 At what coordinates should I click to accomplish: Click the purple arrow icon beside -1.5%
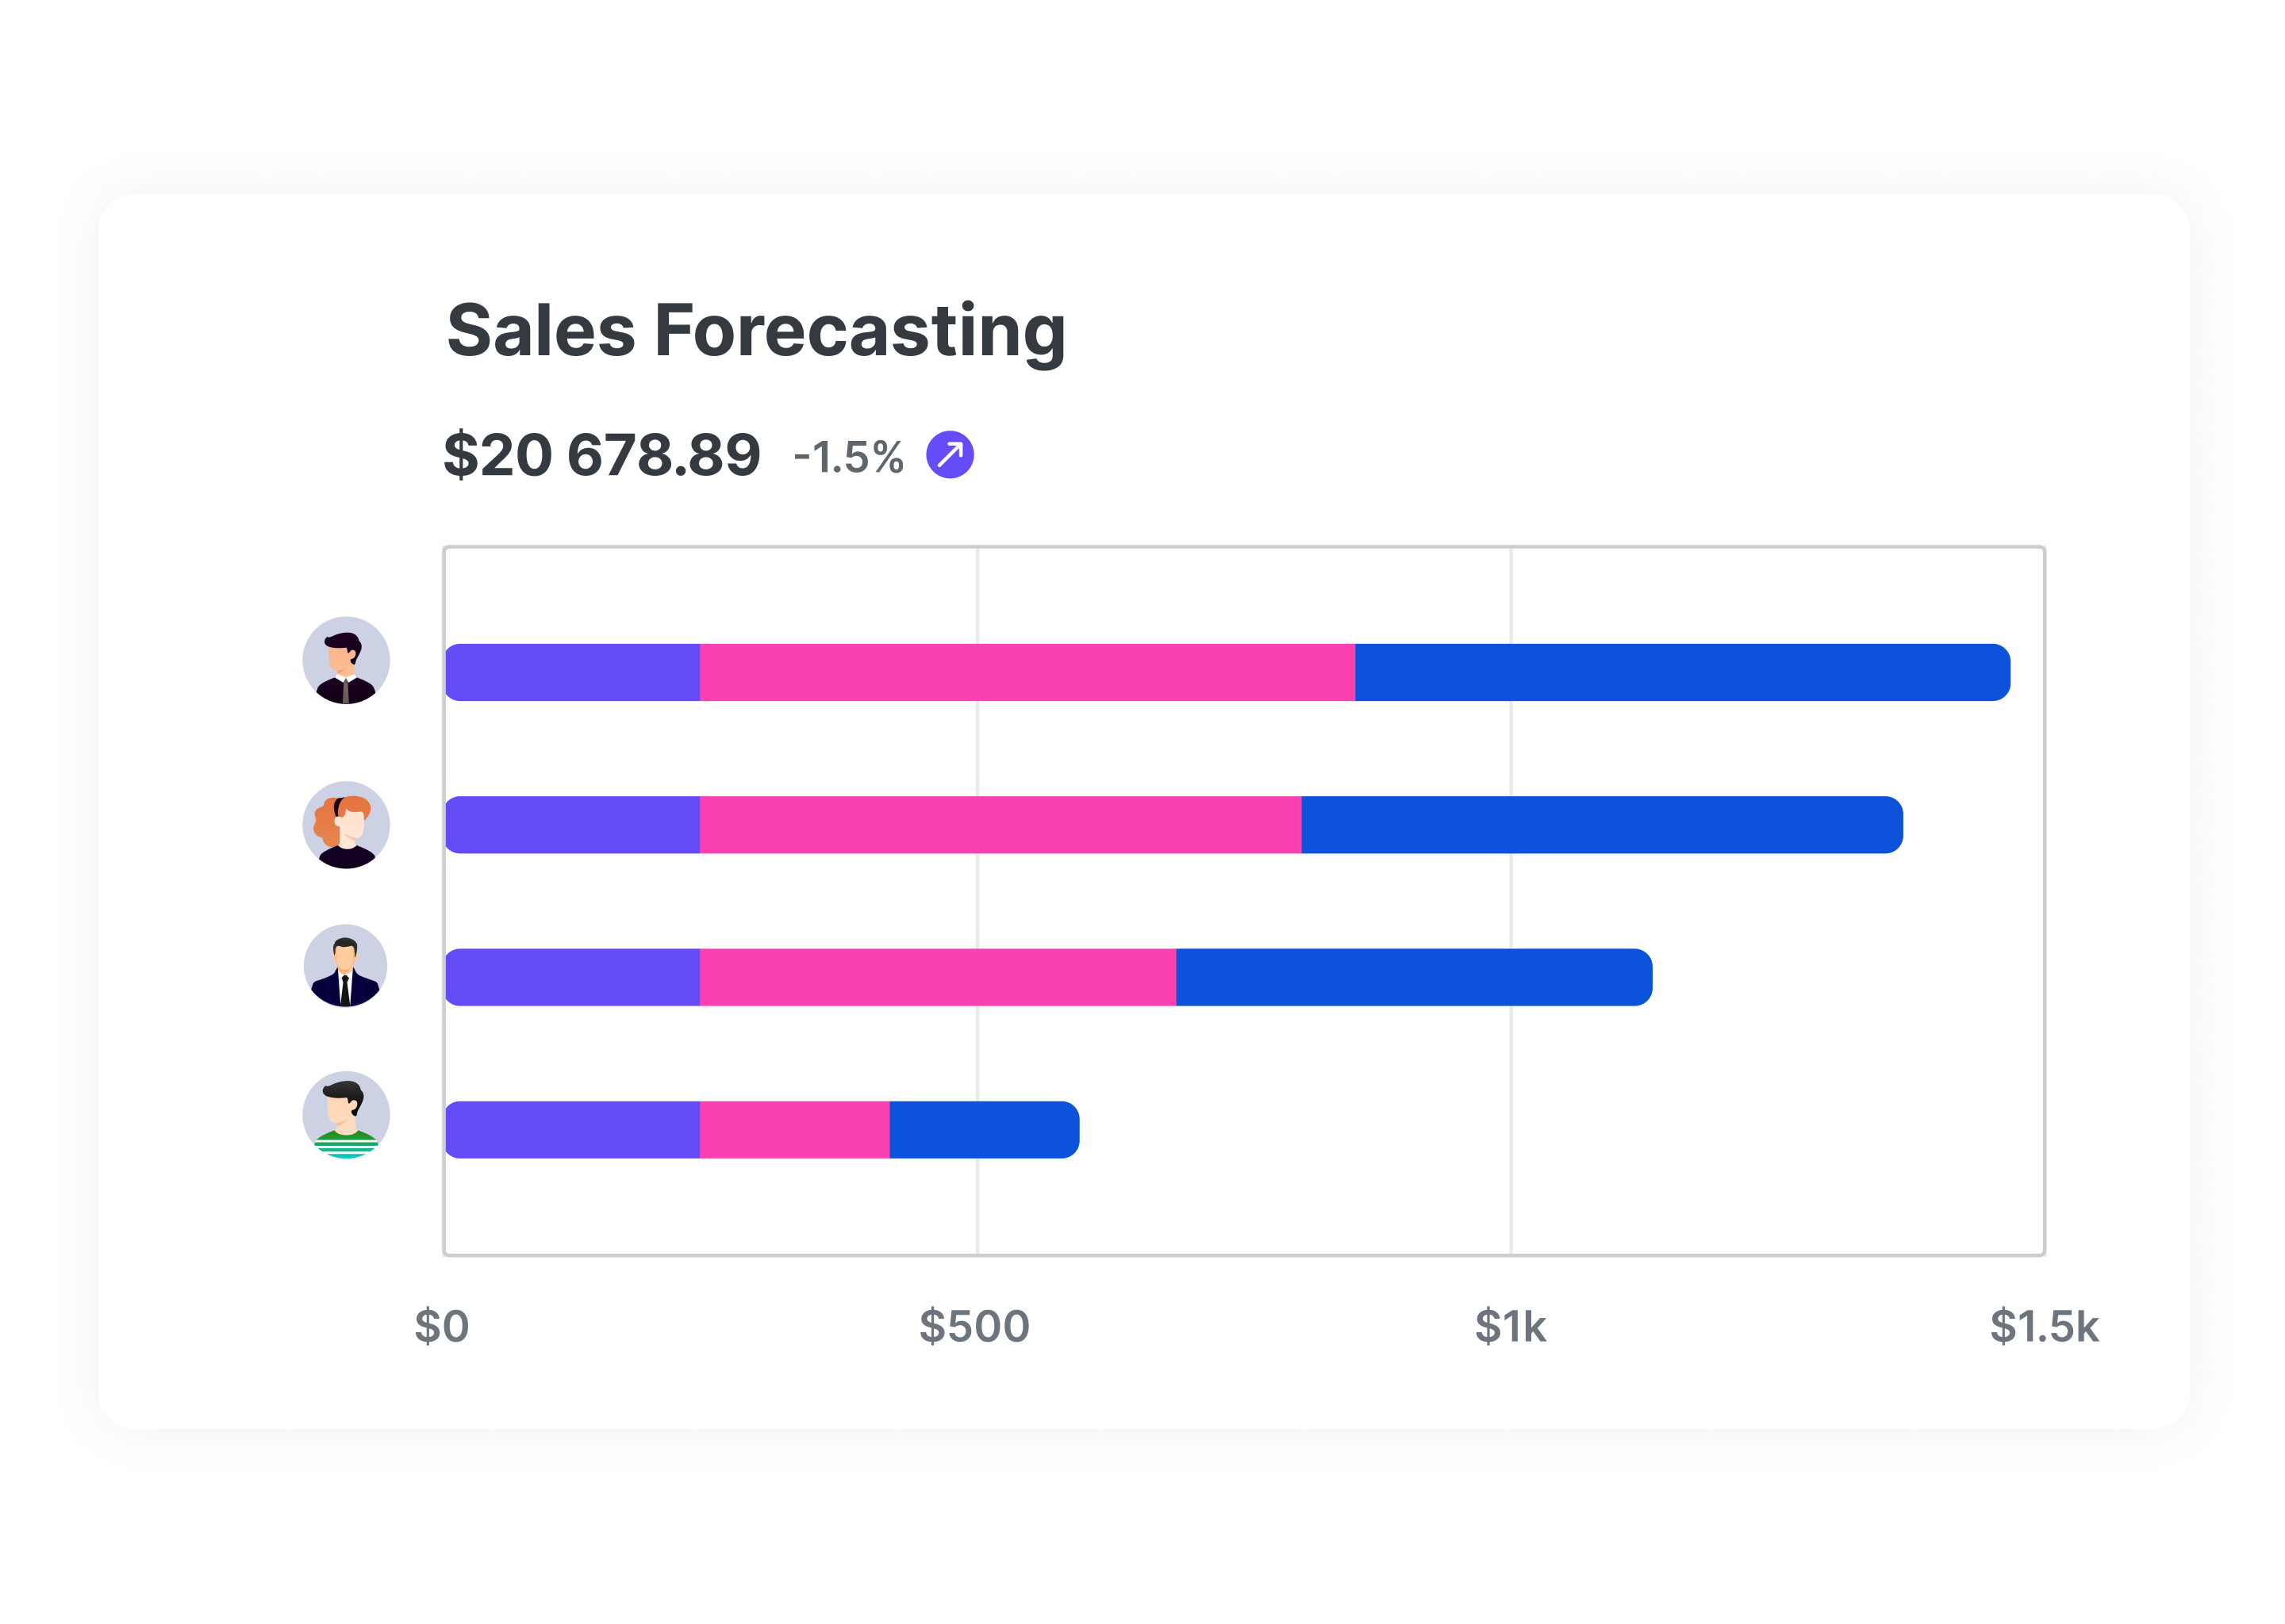click(950, 455)
